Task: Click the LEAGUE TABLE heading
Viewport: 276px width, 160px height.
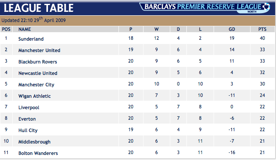Action: coord(39,8)
